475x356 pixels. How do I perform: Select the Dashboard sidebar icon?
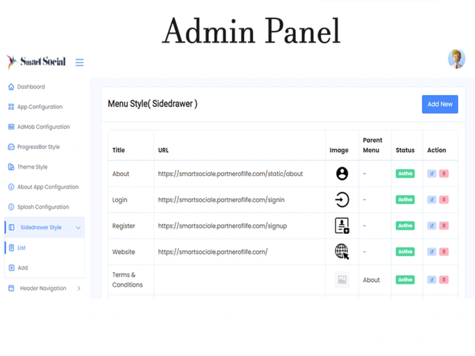[x=10, y=86]
